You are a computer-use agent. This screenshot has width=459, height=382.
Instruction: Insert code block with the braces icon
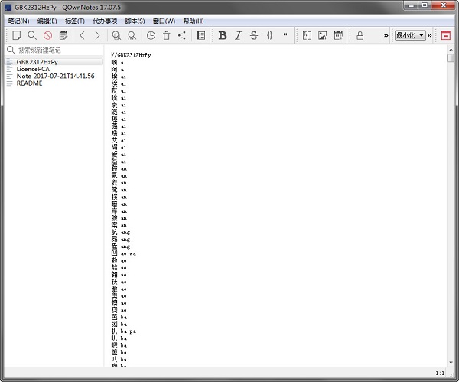(x=269, y=35)
